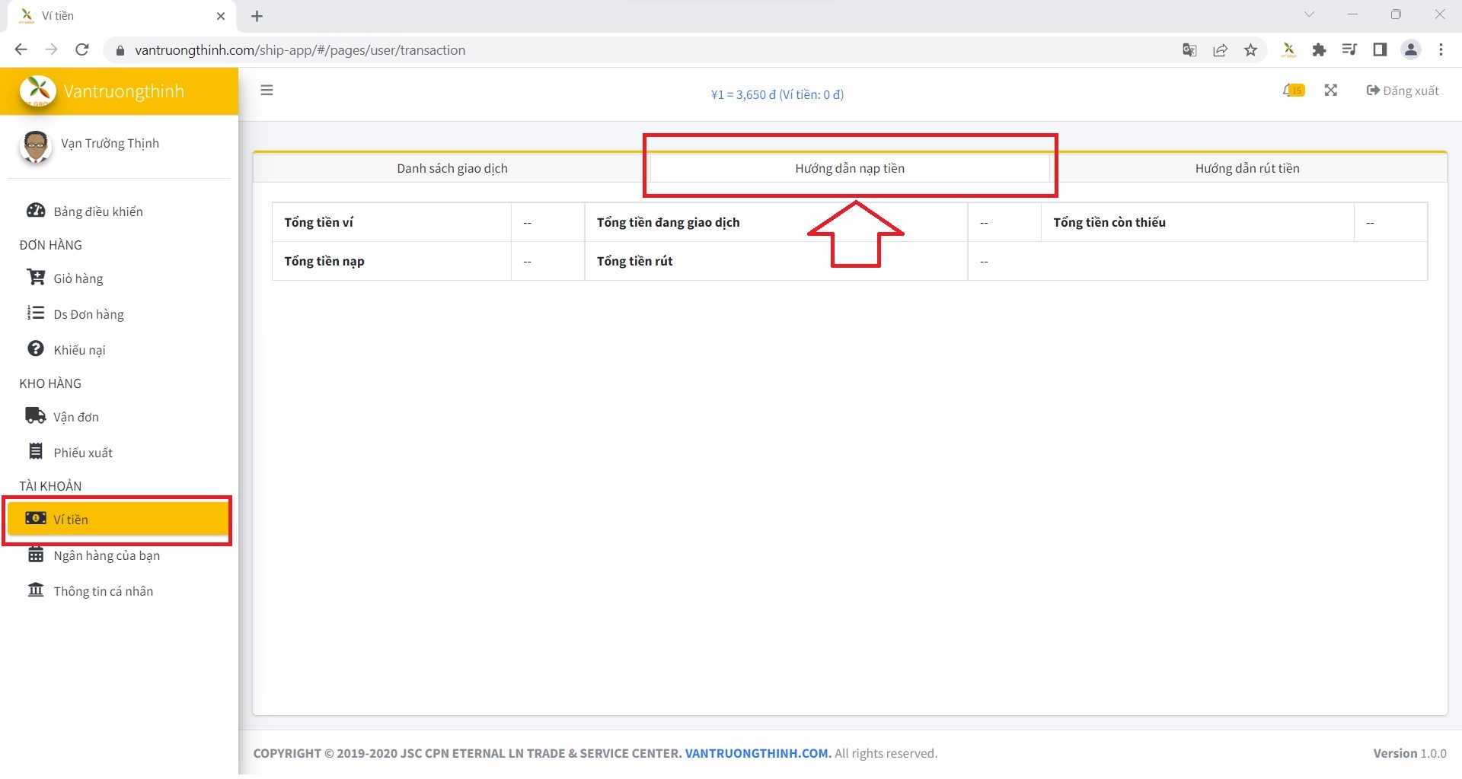The image size is (1462, 779).
Task: Click the hamburger menu icon
Action: (267, 90)
